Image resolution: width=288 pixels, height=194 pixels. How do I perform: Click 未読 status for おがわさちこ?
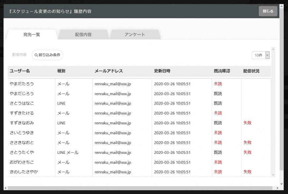coord(218,162)
